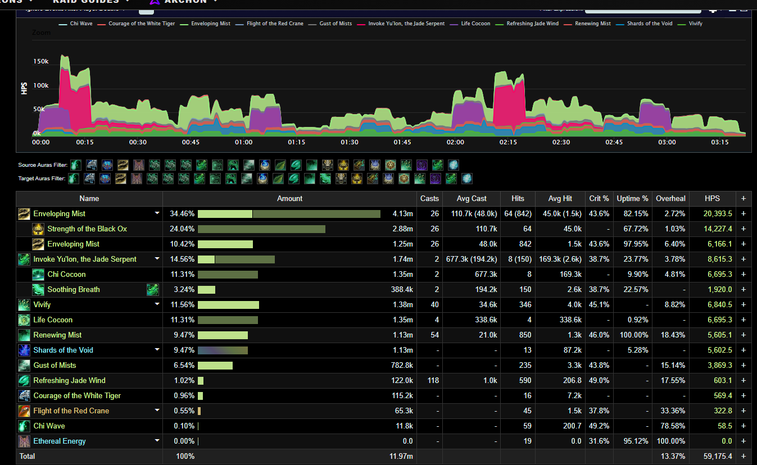Click the Renewing Mist spell icon

24,335
